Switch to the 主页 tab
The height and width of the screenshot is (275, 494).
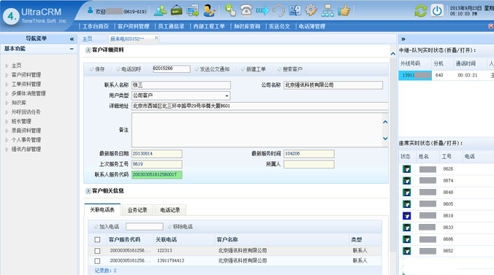[87, 39]
